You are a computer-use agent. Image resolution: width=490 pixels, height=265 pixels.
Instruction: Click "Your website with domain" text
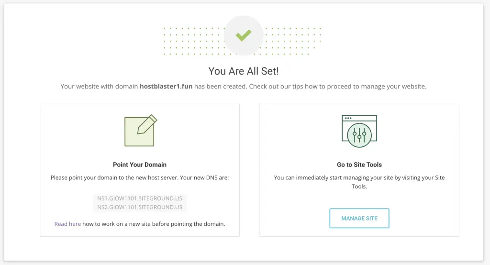pyautogui.click(x=99, y=87)
